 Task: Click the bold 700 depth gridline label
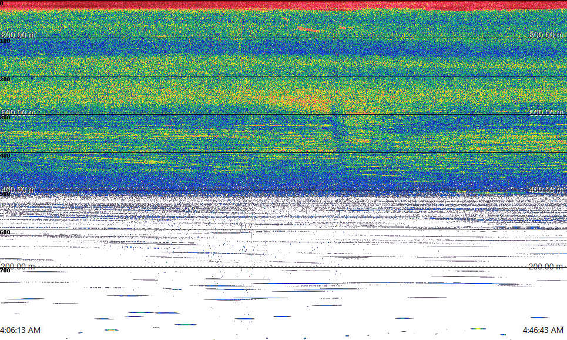(5, 271)
